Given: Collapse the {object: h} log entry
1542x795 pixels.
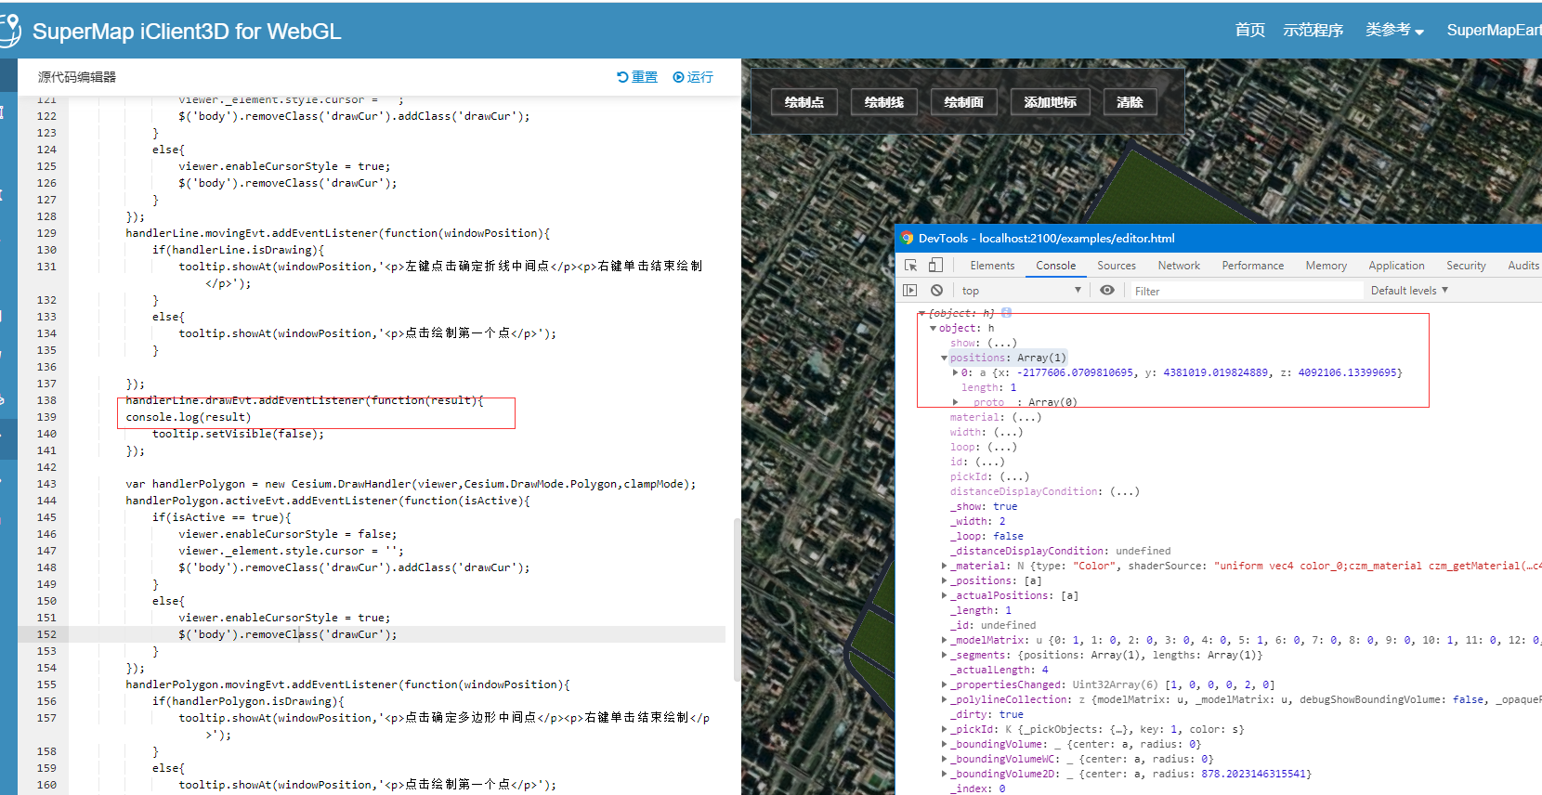Looking at the screenshot, I should (921, 314).
